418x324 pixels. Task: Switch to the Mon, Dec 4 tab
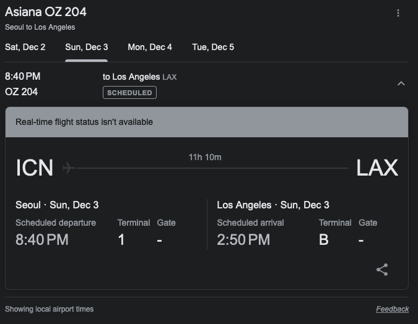coord(150,47)
